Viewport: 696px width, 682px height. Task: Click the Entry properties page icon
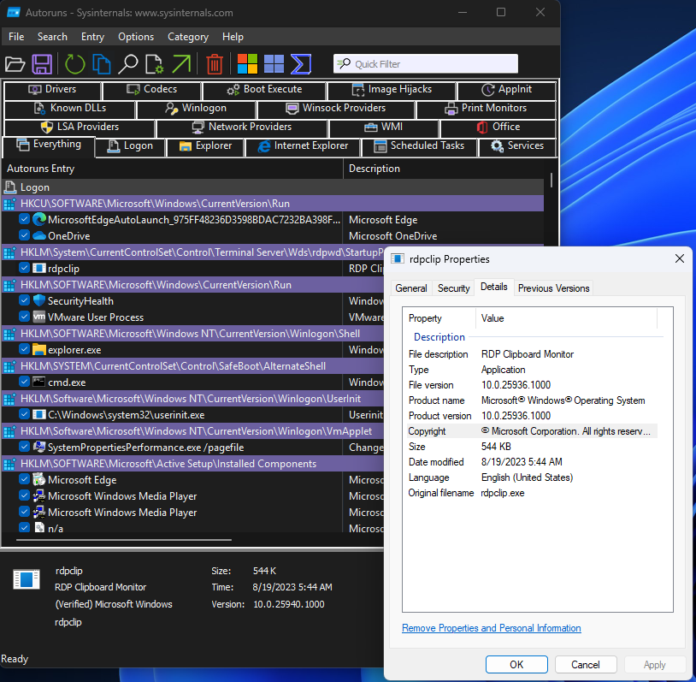(x=154, y=64)
